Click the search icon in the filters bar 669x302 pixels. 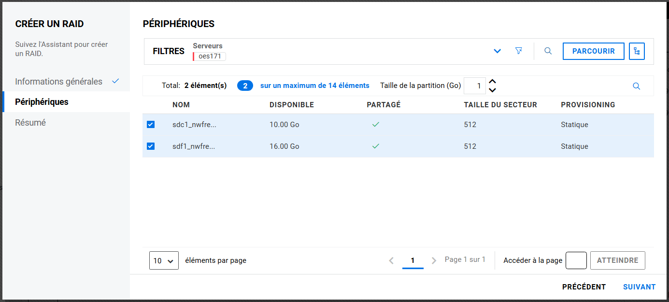tap(548, 51)
